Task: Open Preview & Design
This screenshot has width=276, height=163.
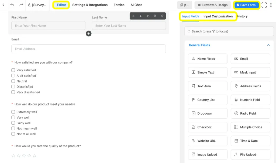Action: click(x=213, y=5)
